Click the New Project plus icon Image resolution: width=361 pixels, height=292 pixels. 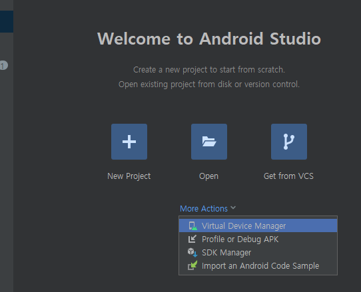(x=129, y=142)
